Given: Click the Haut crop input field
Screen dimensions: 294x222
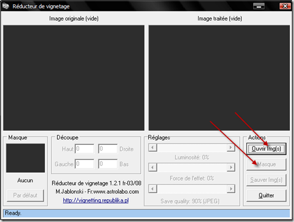Looking at the screenshot, I should pyautogui.click(x=85, y=149).
